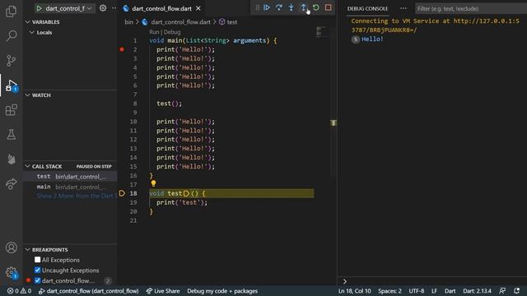Click Debug my code + packages
Viewport: 527px width, 296px height.
(x=222, y=291)
